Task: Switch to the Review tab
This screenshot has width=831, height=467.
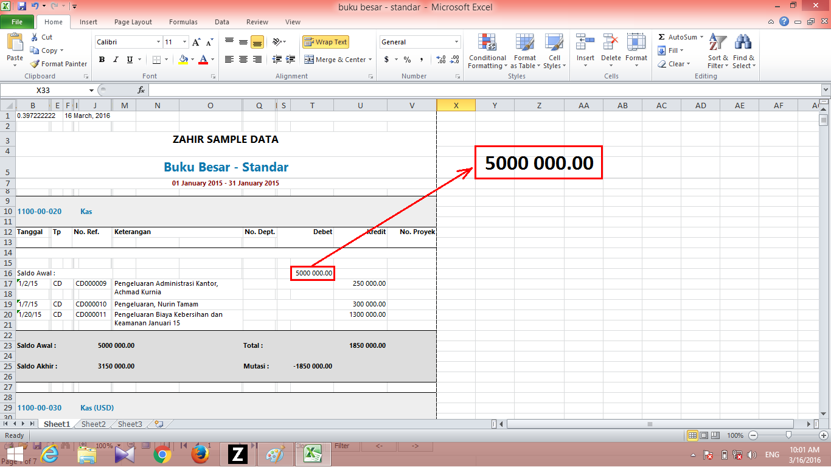Action: (x=257, y=22)
